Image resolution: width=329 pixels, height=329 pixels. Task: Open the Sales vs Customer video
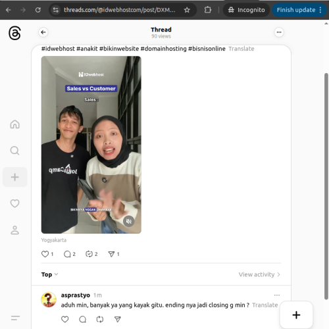(x=91, y=145)
